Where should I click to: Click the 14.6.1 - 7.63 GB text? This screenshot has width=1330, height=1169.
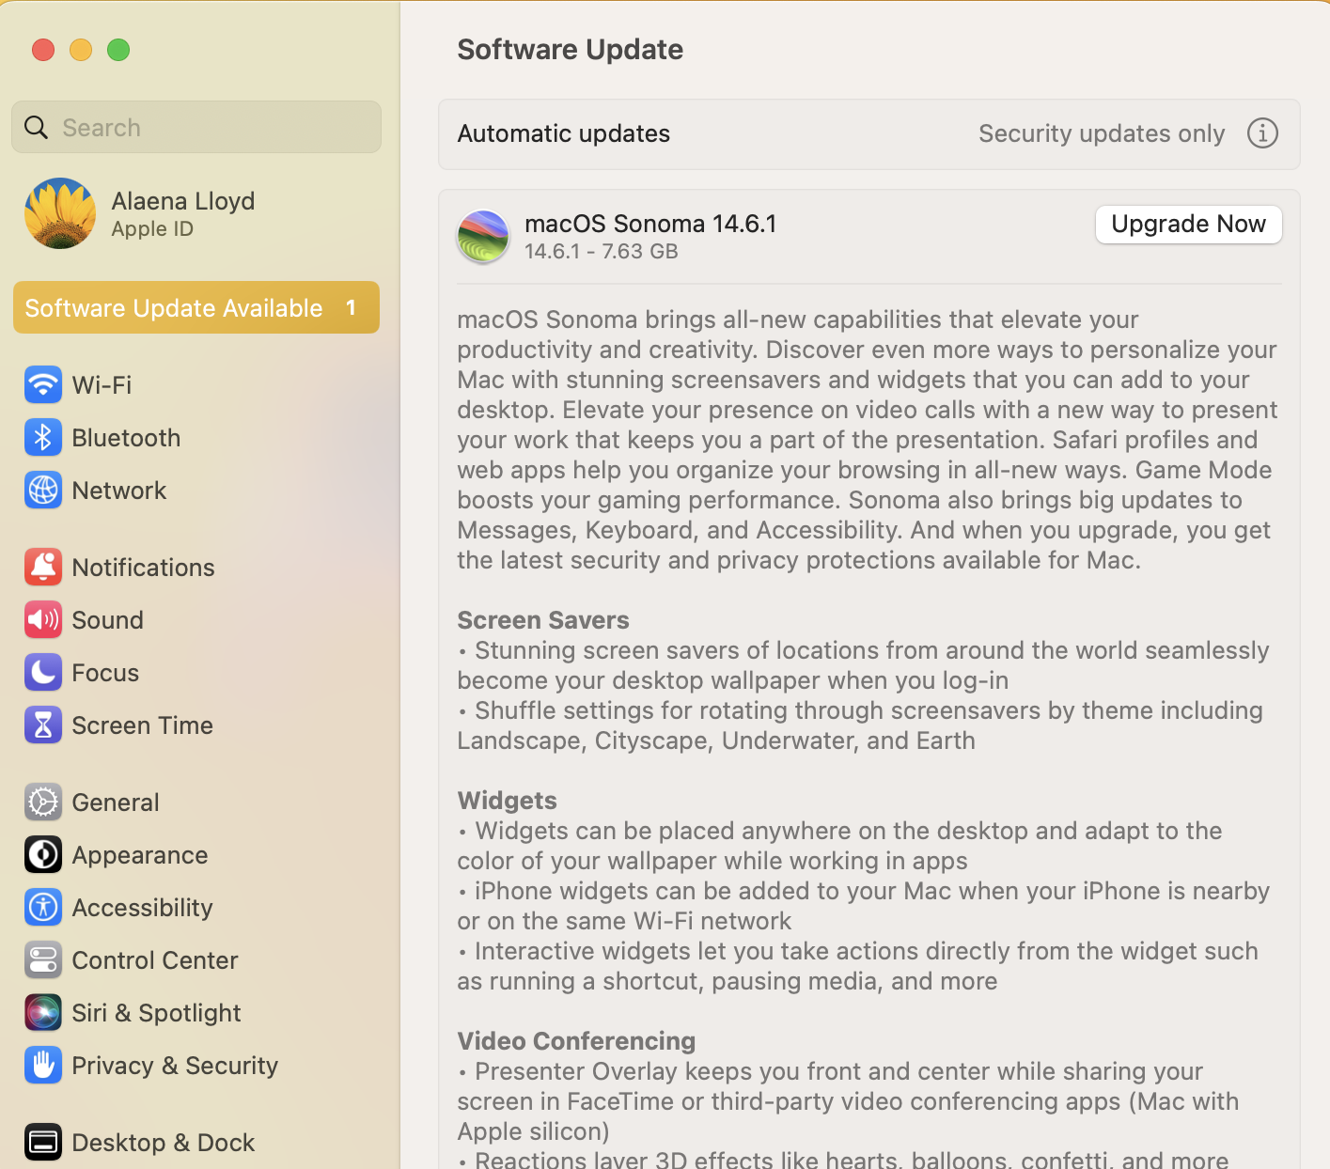point(602,252)
